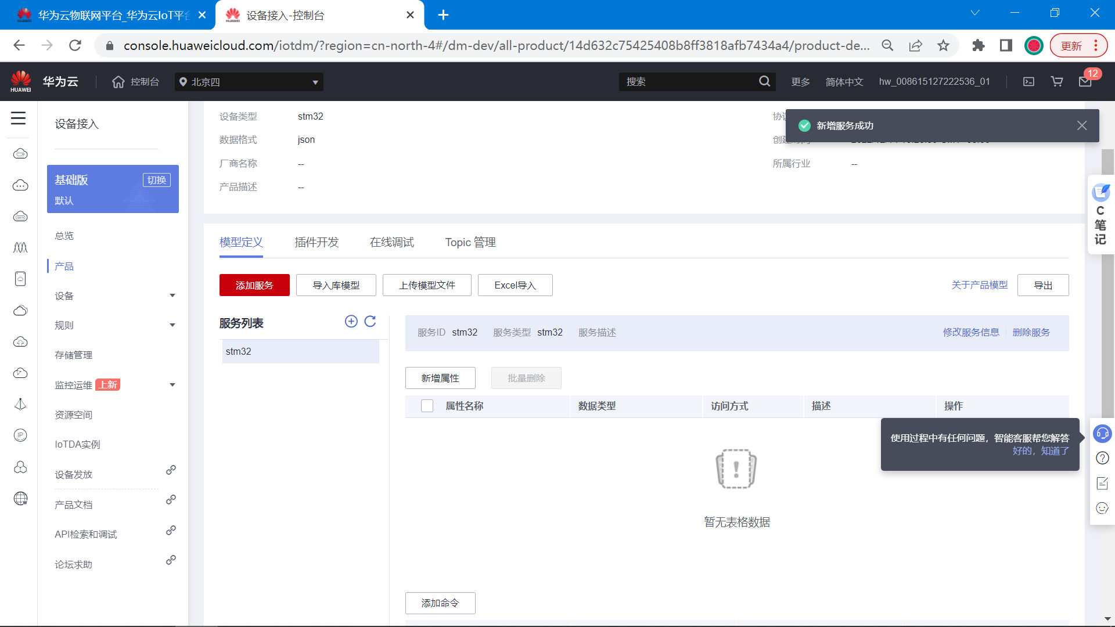
Task: Open the cloud shell terminal icon
Action: pos(1028,82)
